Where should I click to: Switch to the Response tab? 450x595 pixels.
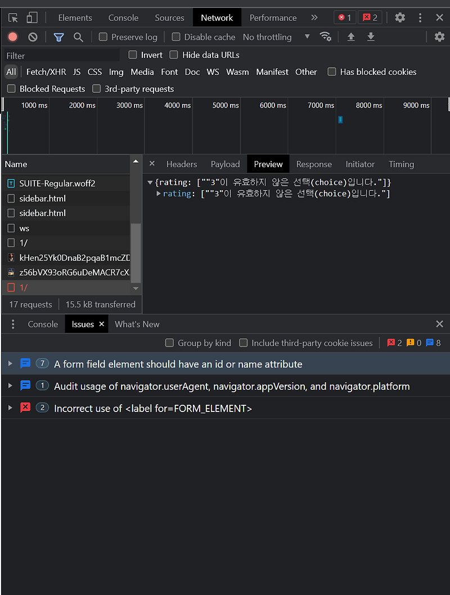tap(313, 164)
